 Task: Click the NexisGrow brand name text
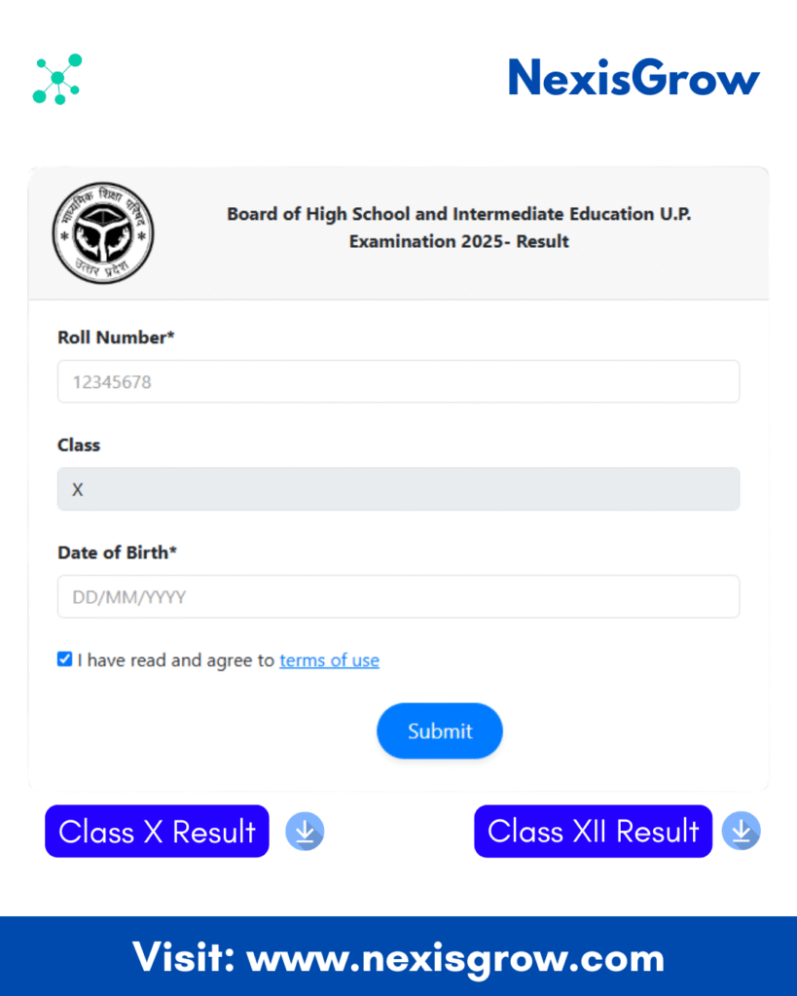[x=634, y=78]
